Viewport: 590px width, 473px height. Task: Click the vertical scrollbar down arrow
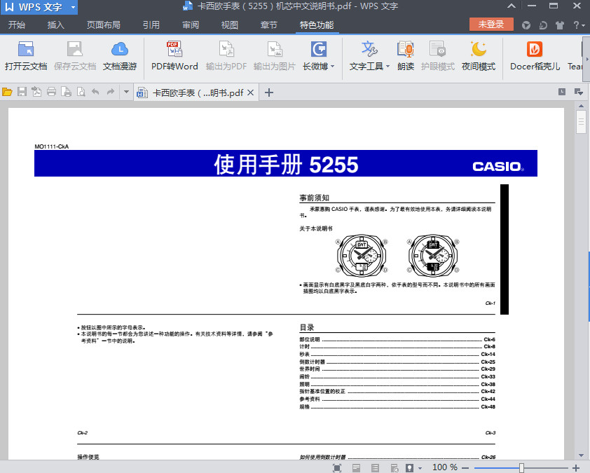click(x=581, y=455)
